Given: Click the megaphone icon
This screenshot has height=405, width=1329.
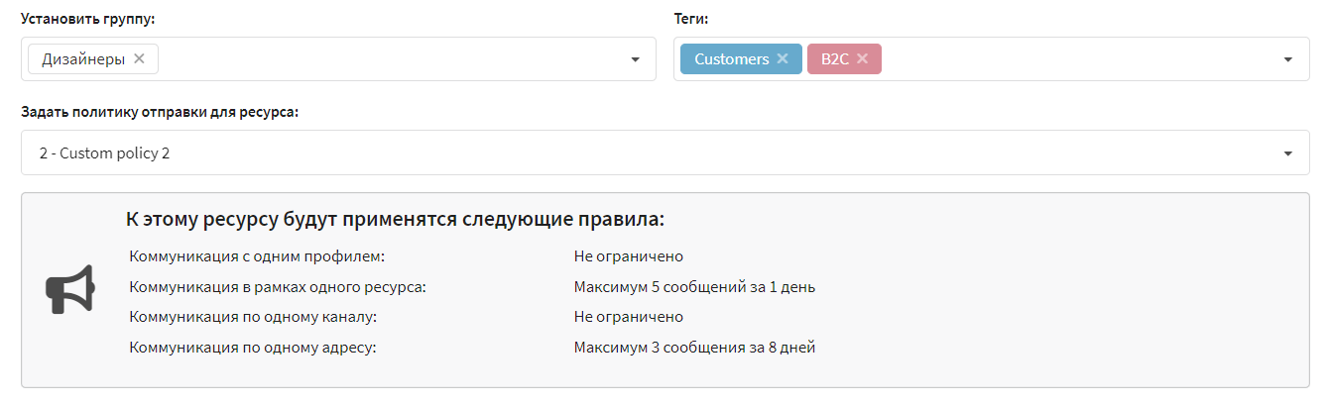Looking at the screenshot, I should [70, 289].
